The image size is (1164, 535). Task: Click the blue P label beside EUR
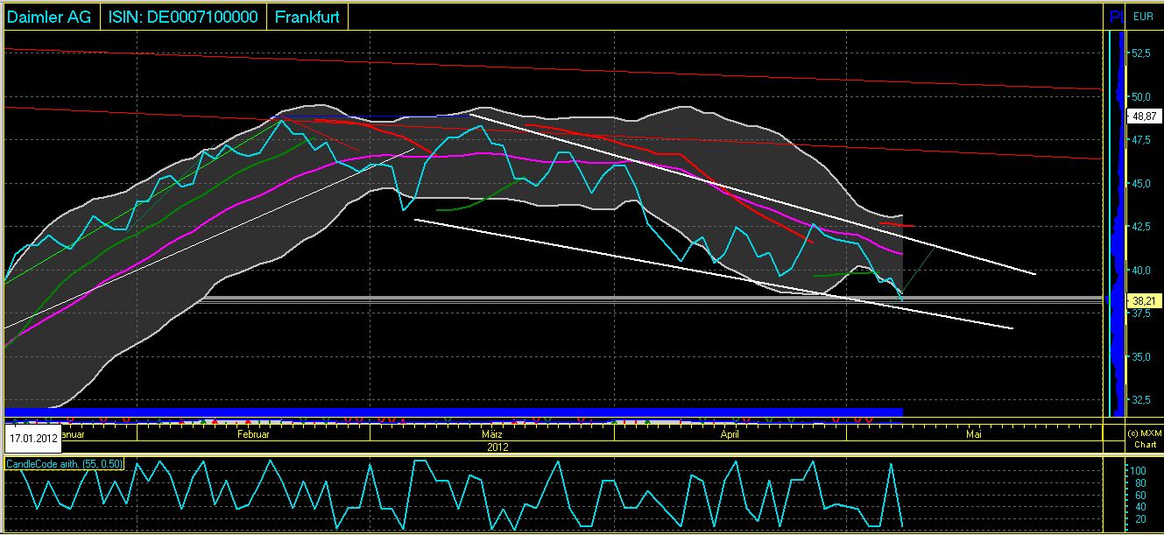click(1115, 17)
